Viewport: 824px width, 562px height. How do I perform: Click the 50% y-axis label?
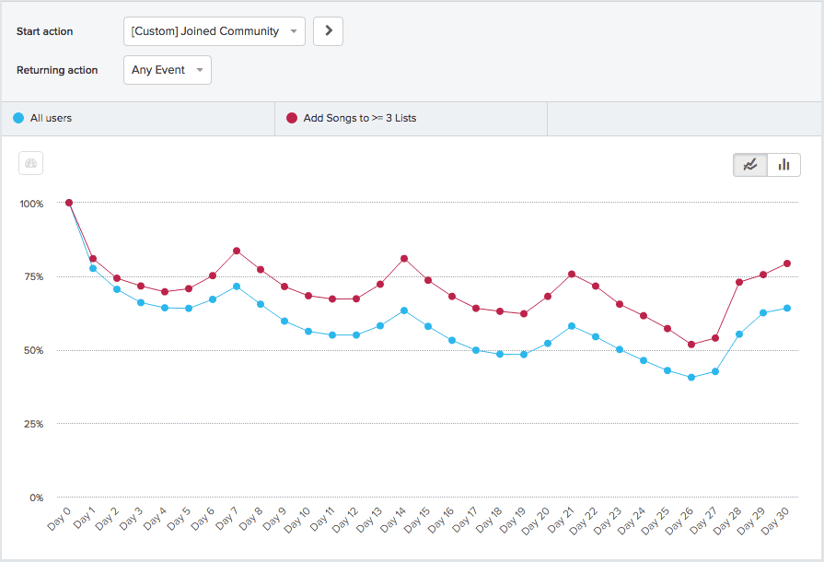pos(32,350)
